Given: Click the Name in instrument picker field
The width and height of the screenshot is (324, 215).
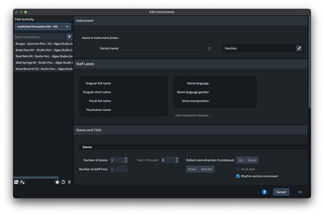Looking at the screenshot, I should coord(167,38).
